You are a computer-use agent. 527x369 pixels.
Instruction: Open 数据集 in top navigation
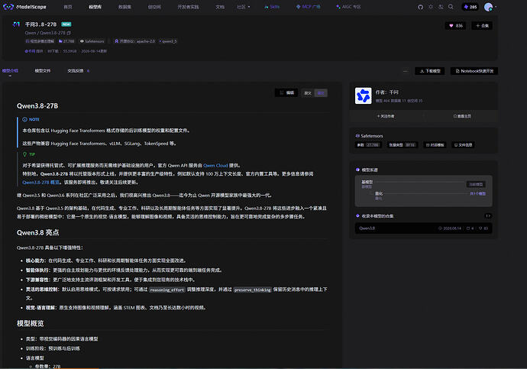coord(124,7)
